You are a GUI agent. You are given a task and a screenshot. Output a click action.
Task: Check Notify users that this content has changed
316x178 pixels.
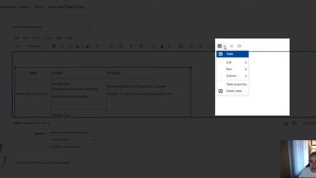coord(13,163)
